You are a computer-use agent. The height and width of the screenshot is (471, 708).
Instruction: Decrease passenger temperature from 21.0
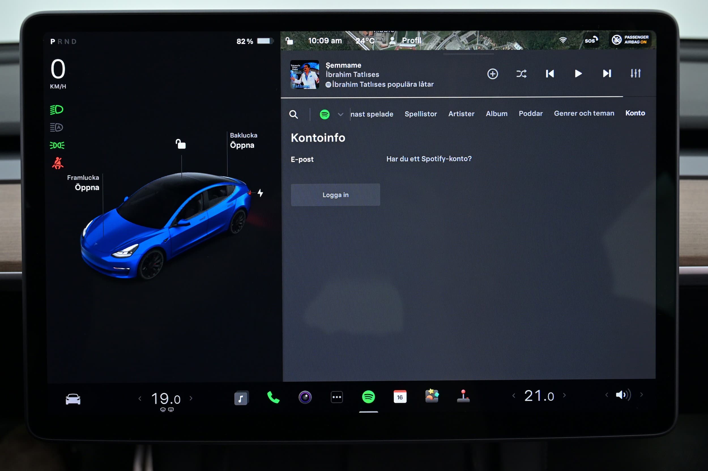coord(514,396)
